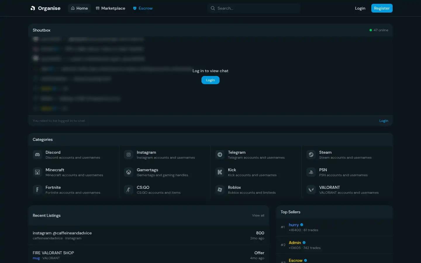The width and height of the screenshot is (421, 263).
Task: Click Login in the top bar
Action: click(x=360, y=8)
